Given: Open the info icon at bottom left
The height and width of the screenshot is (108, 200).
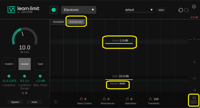Looking at the screenshot, I should (x=55, y=102).
